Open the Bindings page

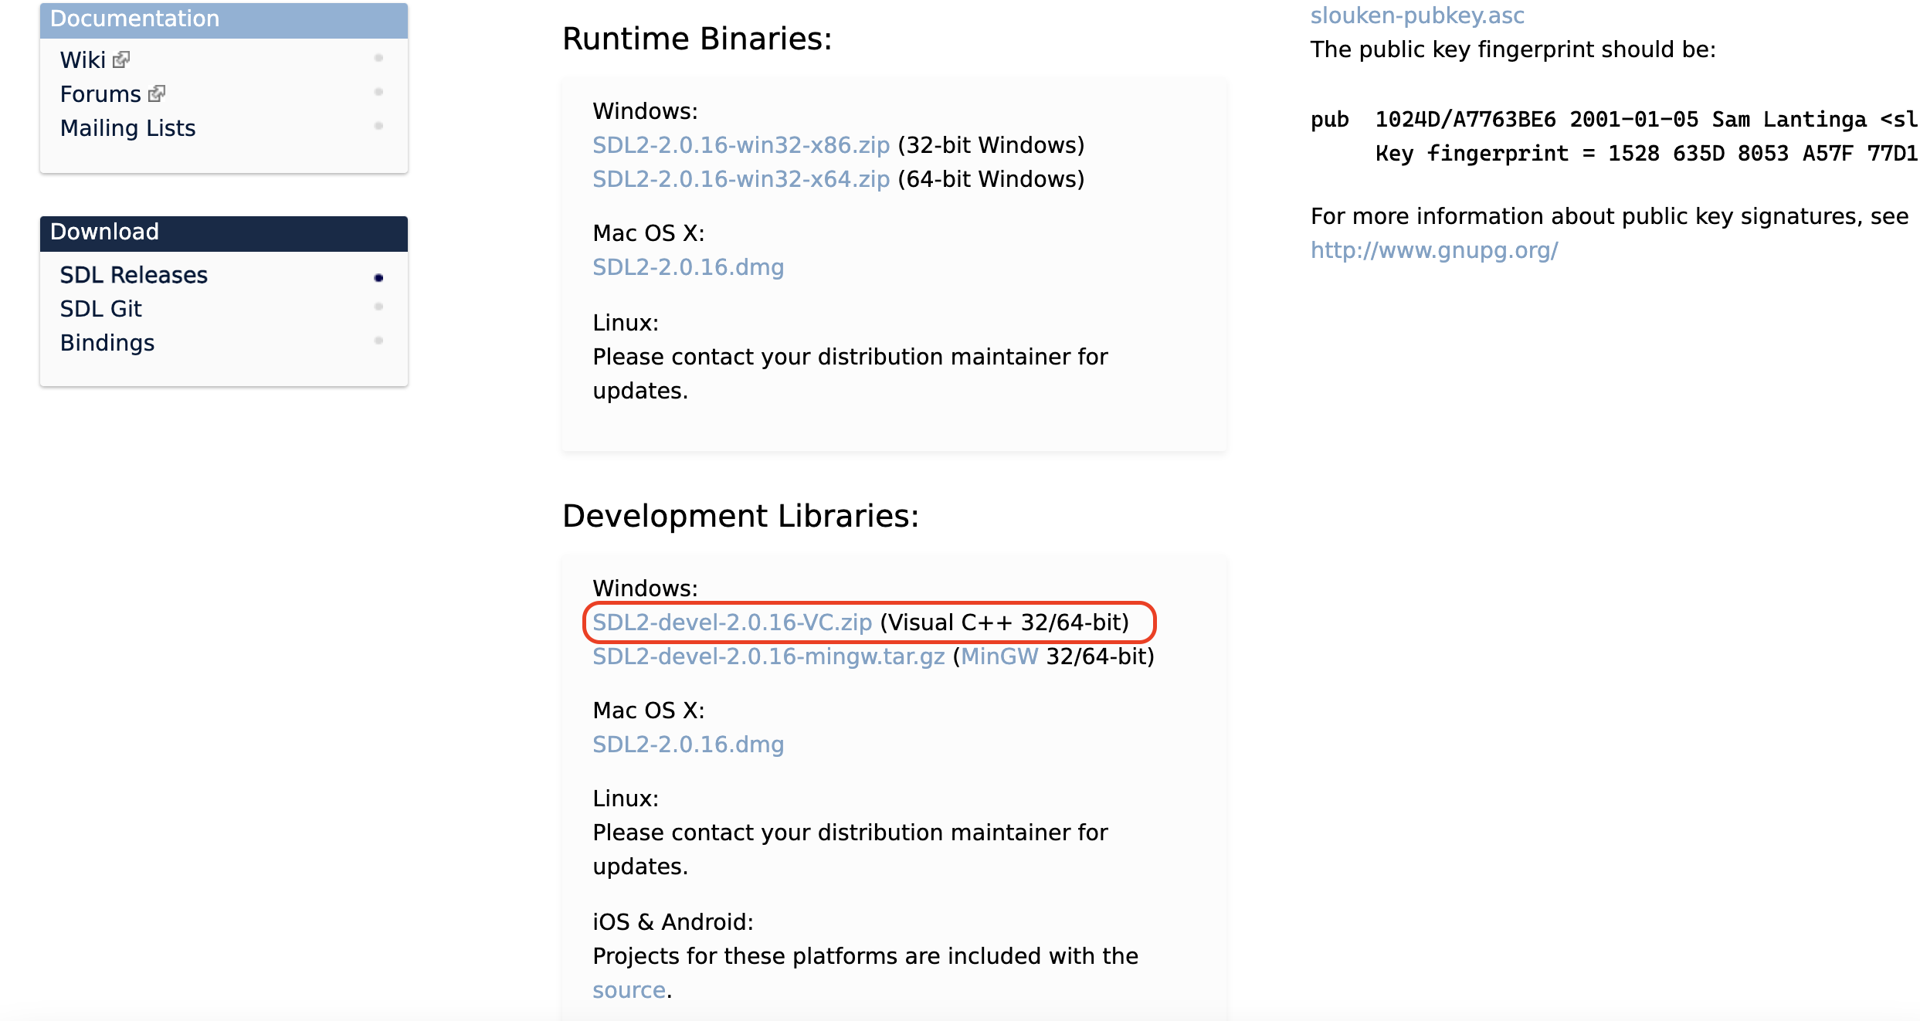(x=107, y=343)
